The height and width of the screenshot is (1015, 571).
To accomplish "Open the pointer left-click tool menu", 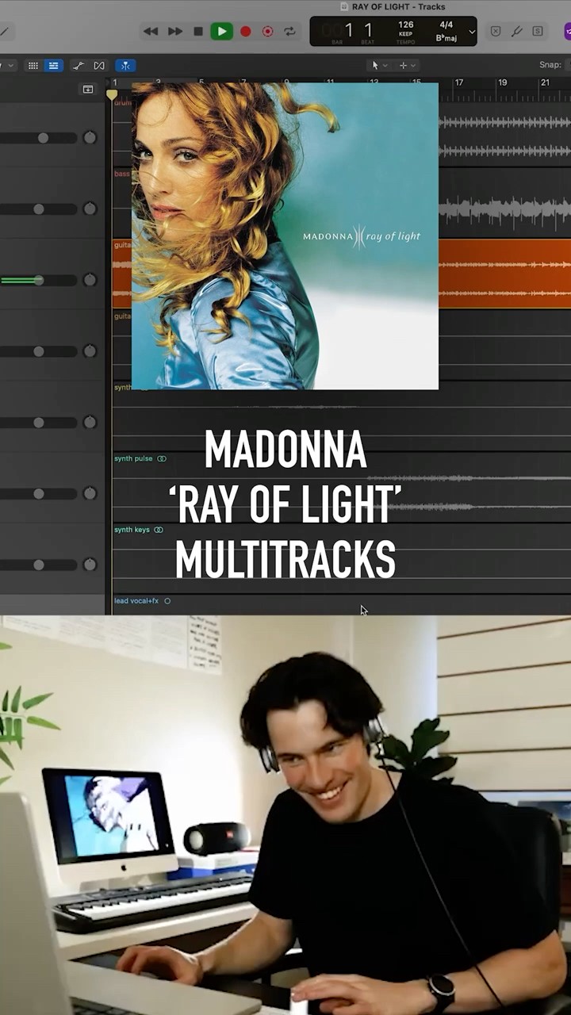I will (379, 66).
